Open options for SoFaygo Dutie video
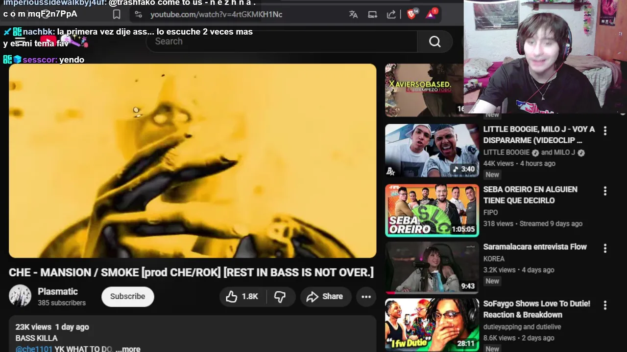 point(605,305)
